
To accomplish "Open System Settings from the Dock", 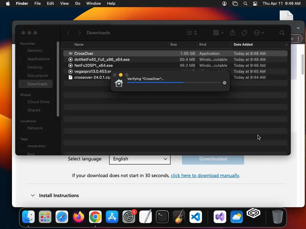I will pyautogui.click(x=129, y=217).
